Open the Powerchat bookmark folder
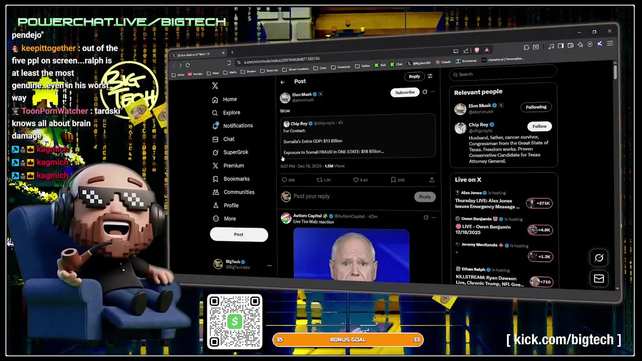 (341, 67)
